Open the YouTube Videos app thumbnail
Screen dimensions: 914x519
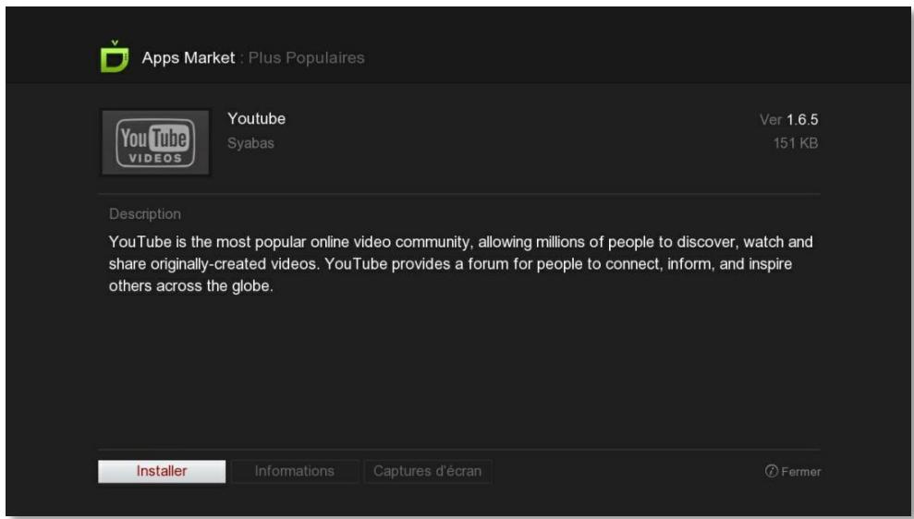click(155, 143)
